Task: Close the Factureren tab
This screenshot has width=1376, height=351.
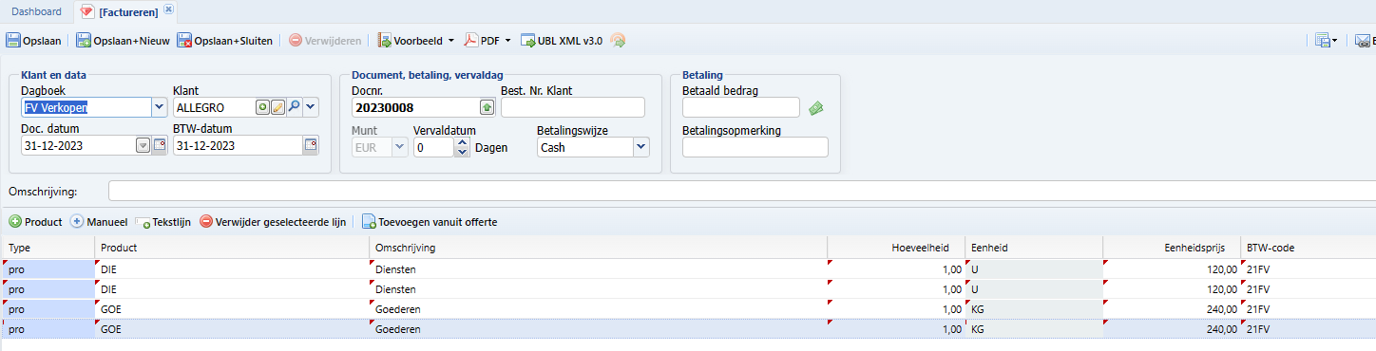Action: coord(168,9)
